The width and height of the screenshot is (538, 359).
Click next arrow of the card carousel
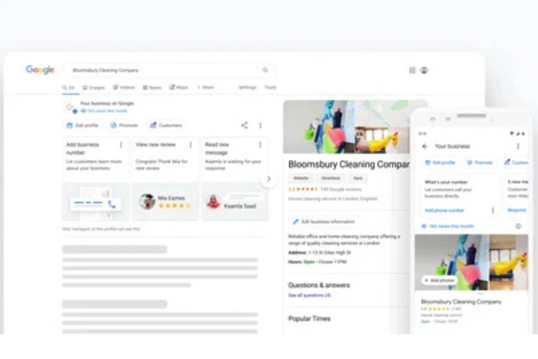click(268, 179)
